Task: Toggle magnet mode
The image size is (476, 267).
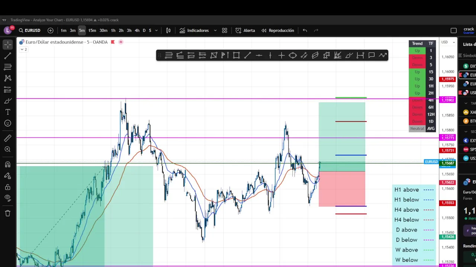Action: tap(8, 165)
